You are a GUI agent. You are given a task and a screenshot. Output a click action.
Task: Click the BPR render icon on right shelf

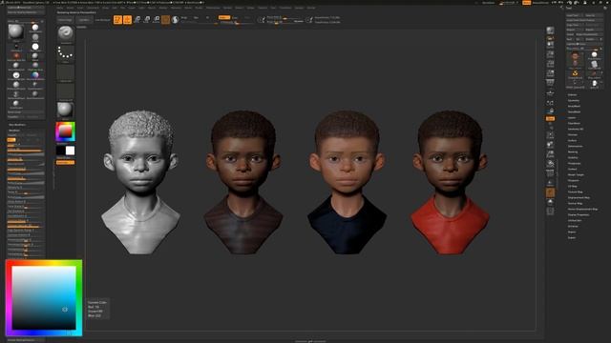(x=550, y=30)
